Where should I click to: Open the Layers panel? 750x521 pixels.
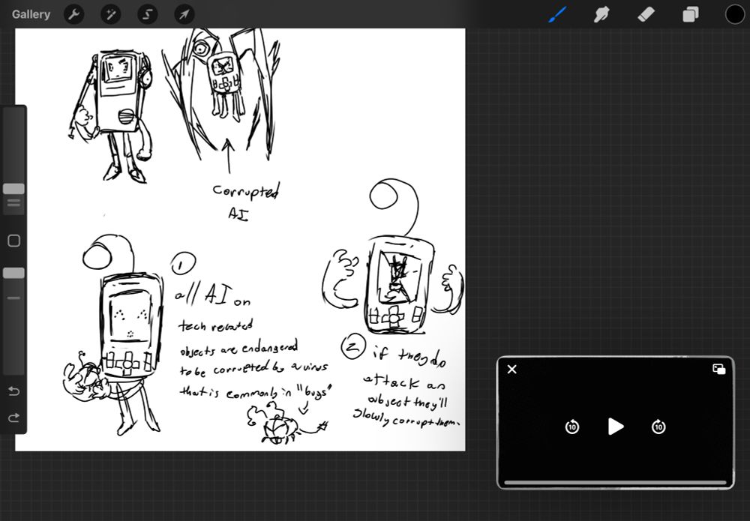pos(690,14)
